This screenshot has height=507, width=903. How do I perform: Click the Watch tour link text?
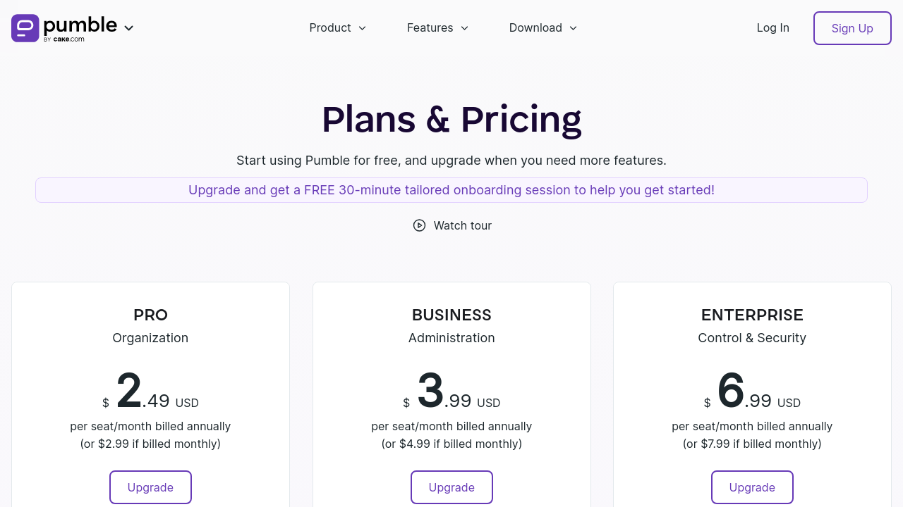(x=462, y=225)
